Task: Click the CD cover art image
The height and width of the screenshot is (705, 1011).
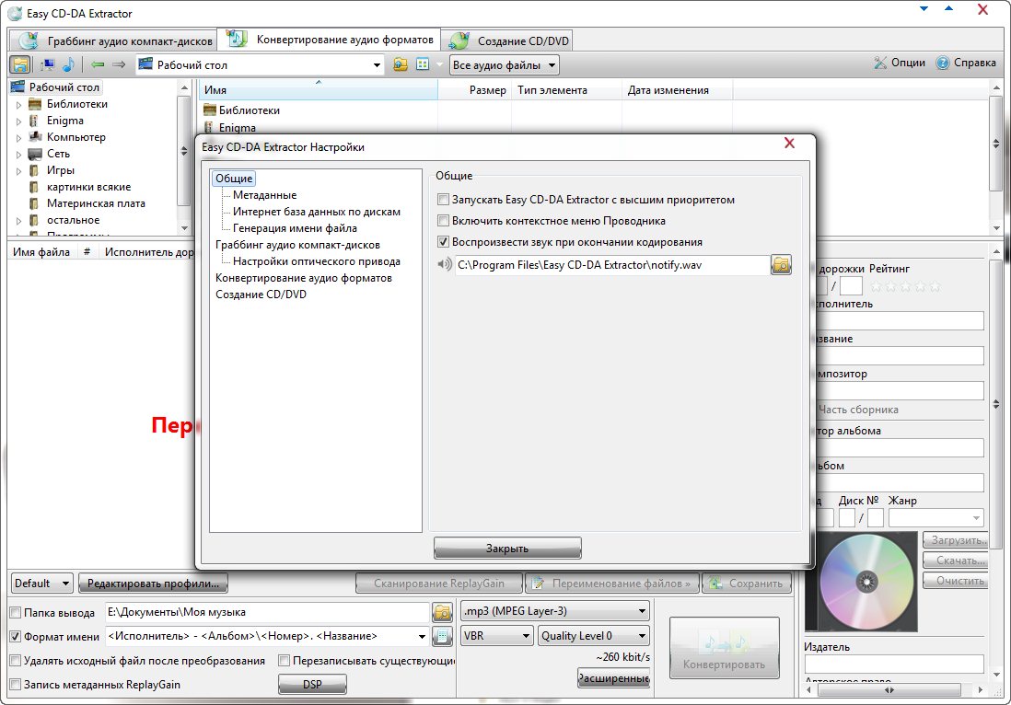Action: pos(861,582)
